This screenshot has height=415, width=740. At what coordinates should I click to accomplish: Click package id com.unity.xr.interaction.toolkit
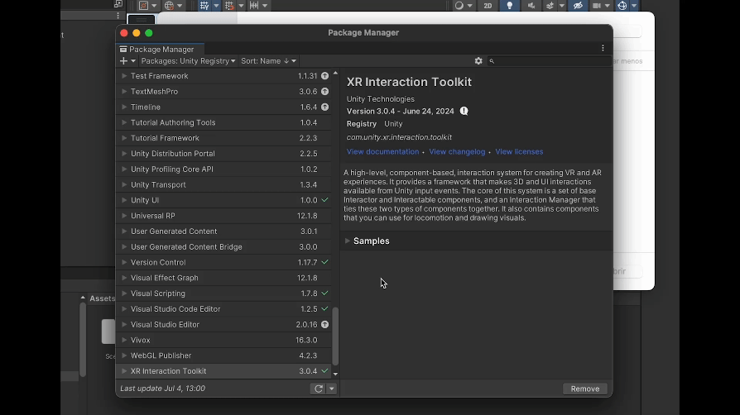click(399, 137)
